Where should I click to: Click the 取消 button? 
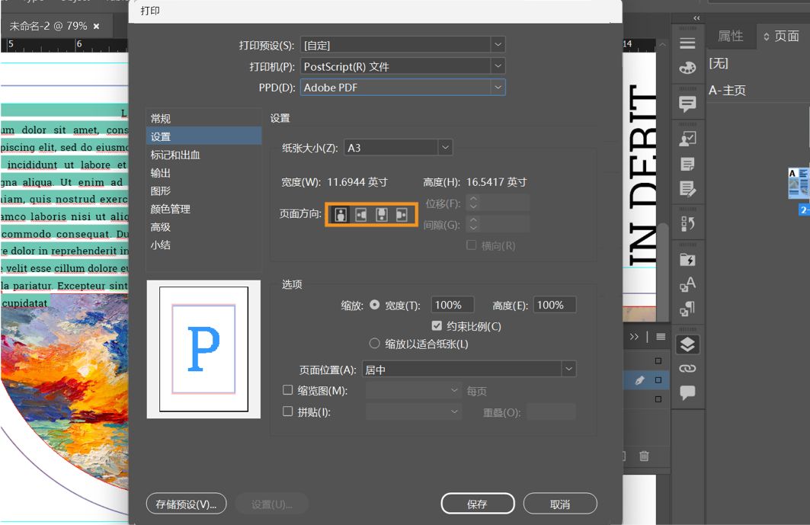(x=560, y=504)
